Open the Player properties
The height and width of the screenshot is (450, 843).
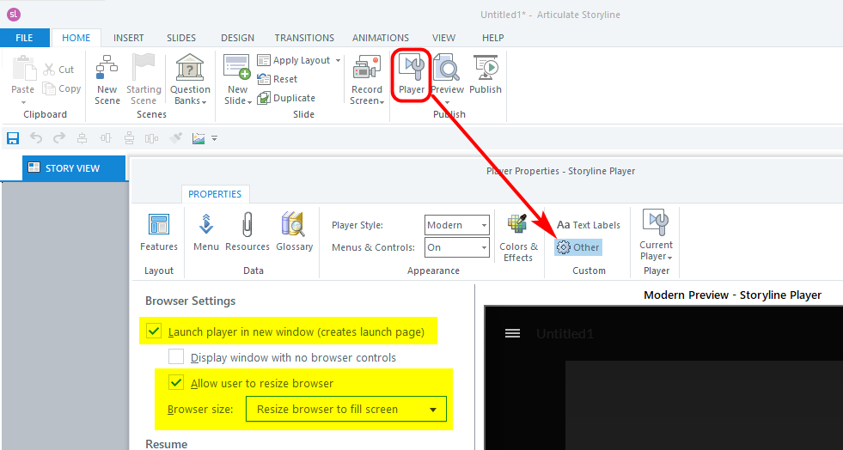pos(412,75)
